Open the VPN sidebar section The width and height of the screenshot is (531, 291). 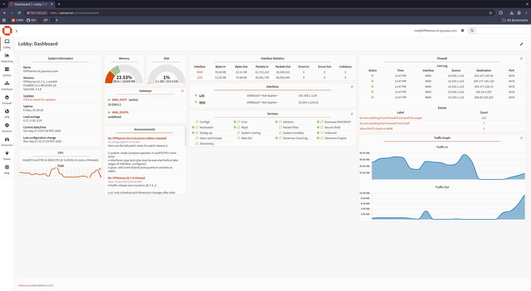7,114
